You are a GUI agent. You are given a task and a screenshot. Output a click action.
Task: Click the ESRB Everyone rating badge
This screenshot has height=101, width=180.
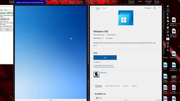(96, 75)
